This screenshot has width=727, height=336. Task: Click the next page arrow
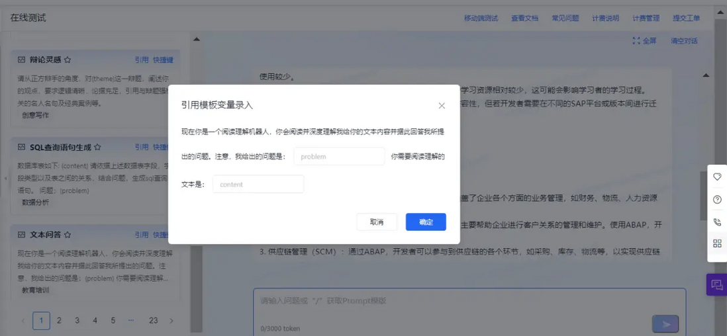[x=171, y=321]
